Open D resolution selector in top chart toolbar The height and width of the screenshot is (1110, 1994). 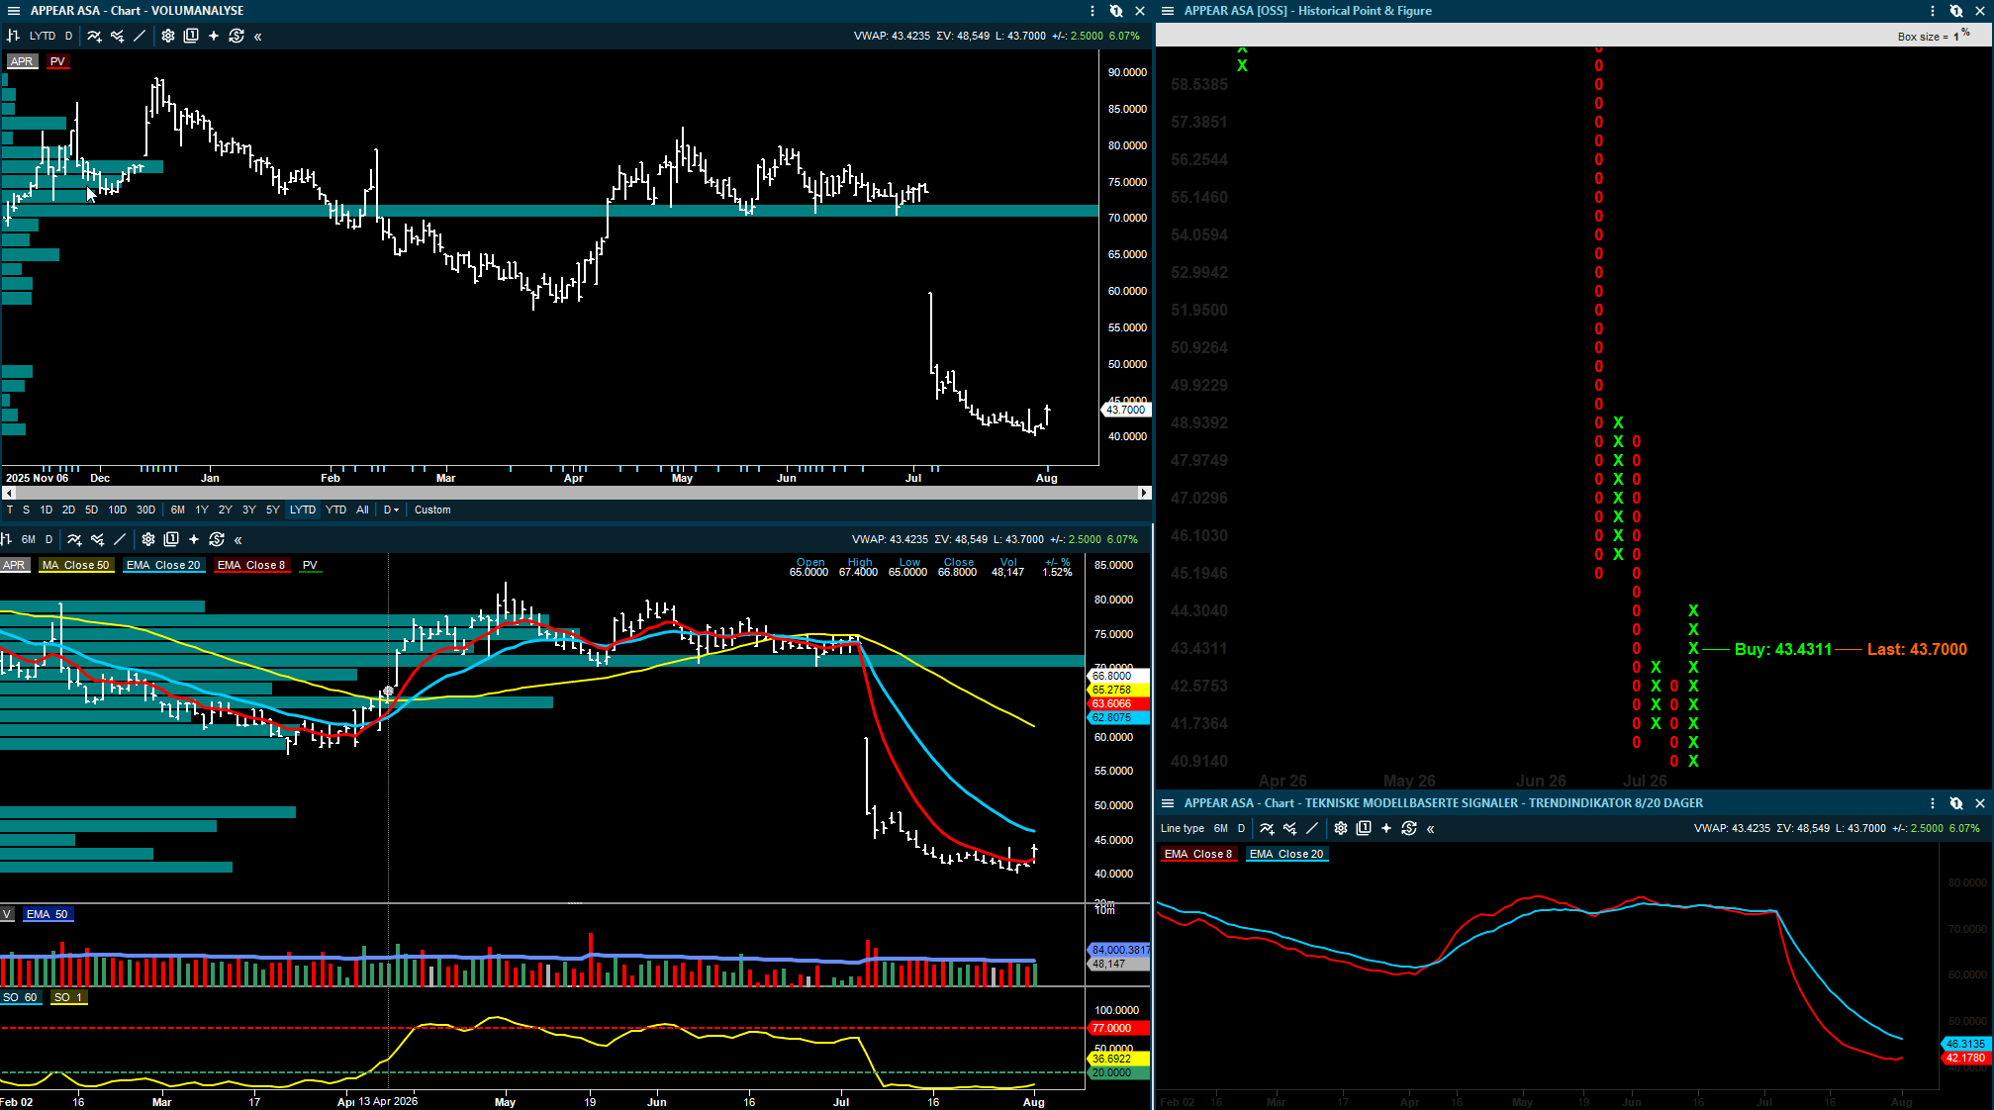68,36
